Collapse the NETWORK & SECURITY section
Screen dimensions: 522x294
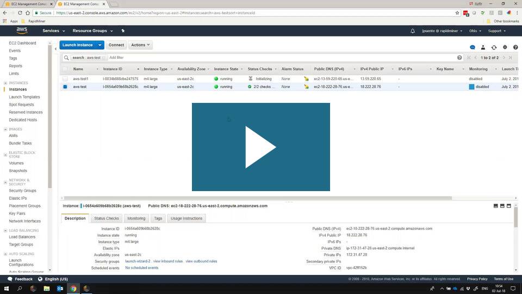click(x=5, y=182)
